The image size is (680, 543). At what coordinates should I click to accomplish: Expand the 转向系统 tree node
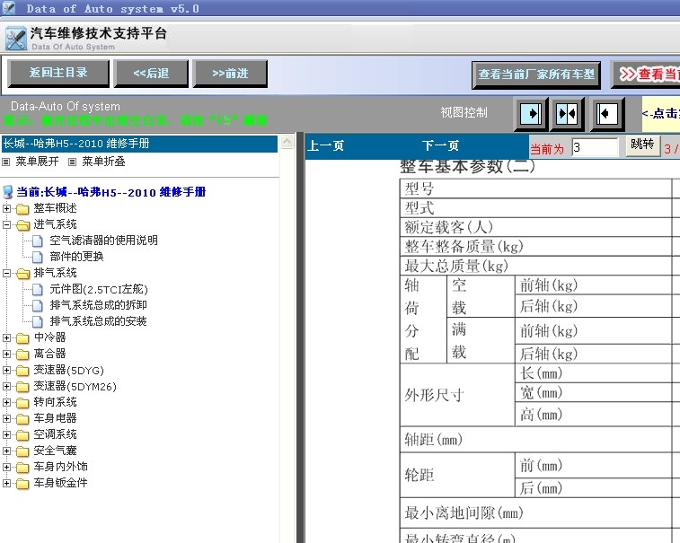(x=6, y=402)
